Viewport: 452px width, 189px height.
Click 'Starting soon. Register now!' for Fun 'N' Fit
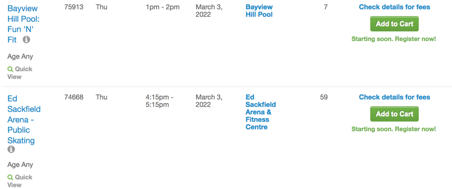(393, 39)
